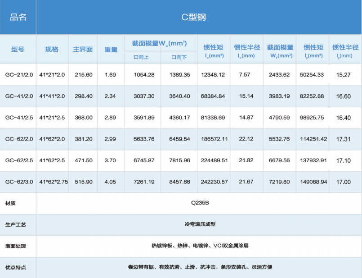Select the GC-21/2.0 model cell
362x278 pixels.
click(19, 75)
